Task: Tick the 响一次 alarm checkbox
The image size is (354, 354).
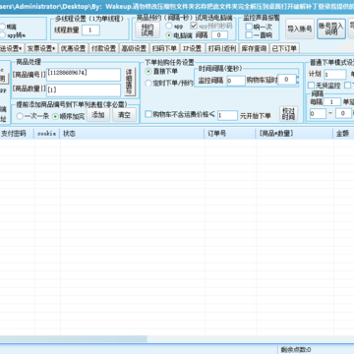Action: point(249,27)
